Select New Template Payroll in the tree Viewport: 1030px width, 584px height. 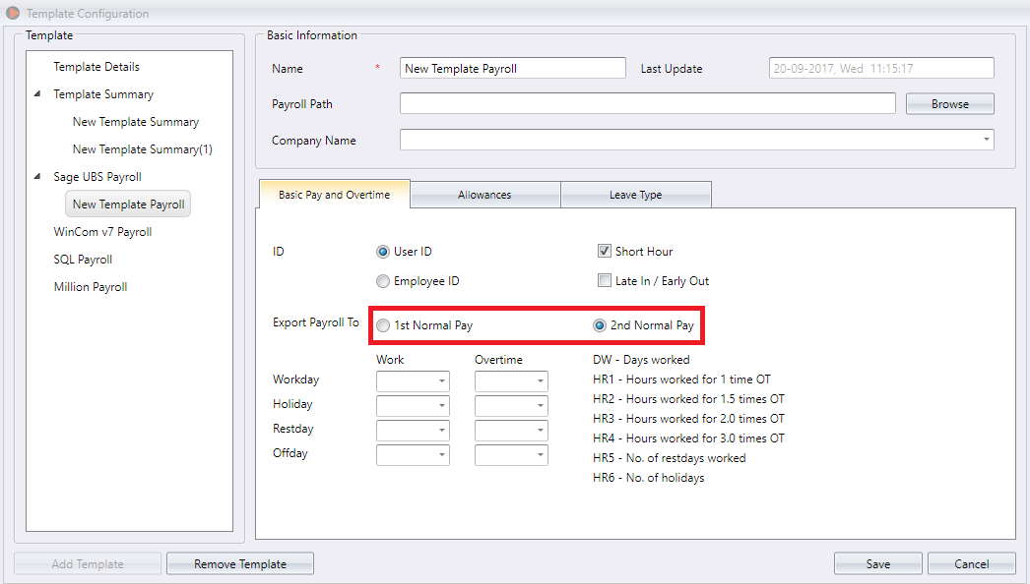pyautogui.click(x=128, y=204)
